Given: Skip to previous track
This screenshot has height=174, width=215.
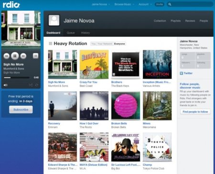Looking at the screenshot, I should [x=7, y=56].
